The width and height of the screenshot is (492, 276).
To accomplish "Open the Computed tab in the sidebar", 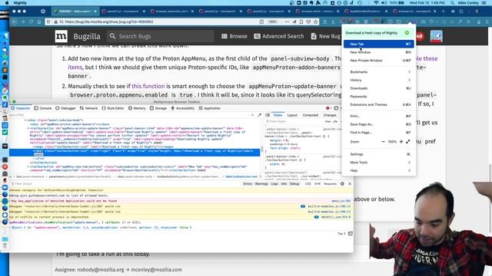I will [x=311, y=115].
